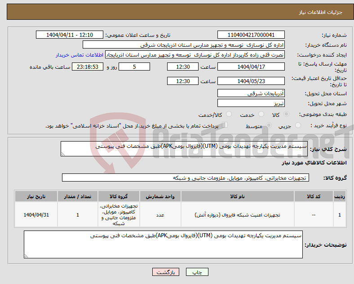Click the table cell date 1404/04/31
The width and height of the screenshot is (354, 284).
tap(36, 215)
